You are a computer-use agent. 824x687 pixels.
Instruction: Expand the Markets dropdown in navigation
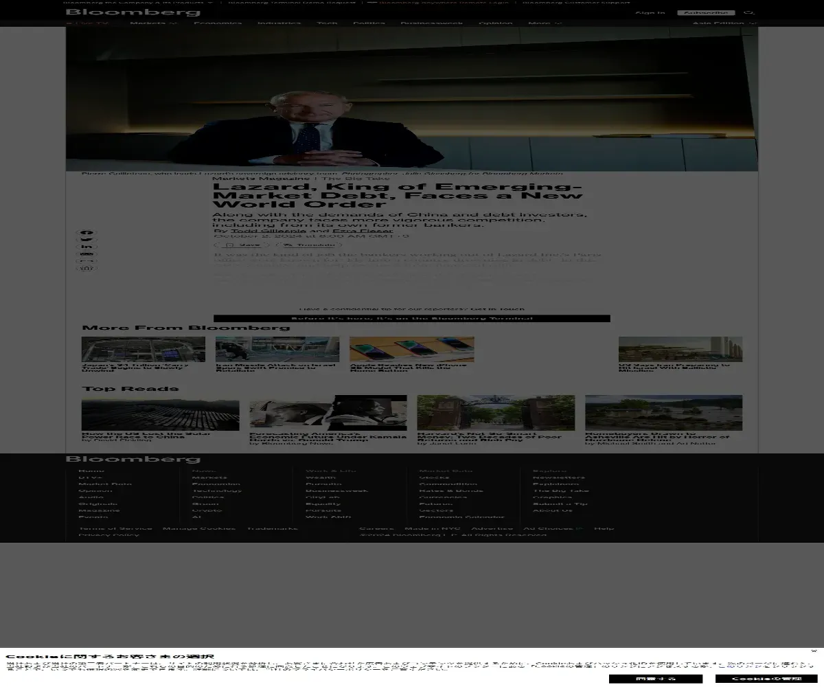point(153,23)
